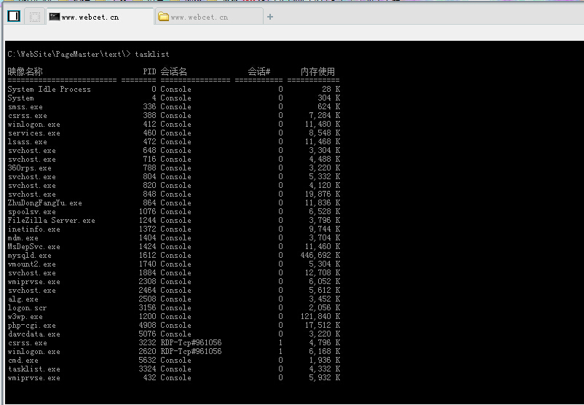Click the dotted square icon beside the tabs
This screenshot has height=405, width=584.
(35, 17)
